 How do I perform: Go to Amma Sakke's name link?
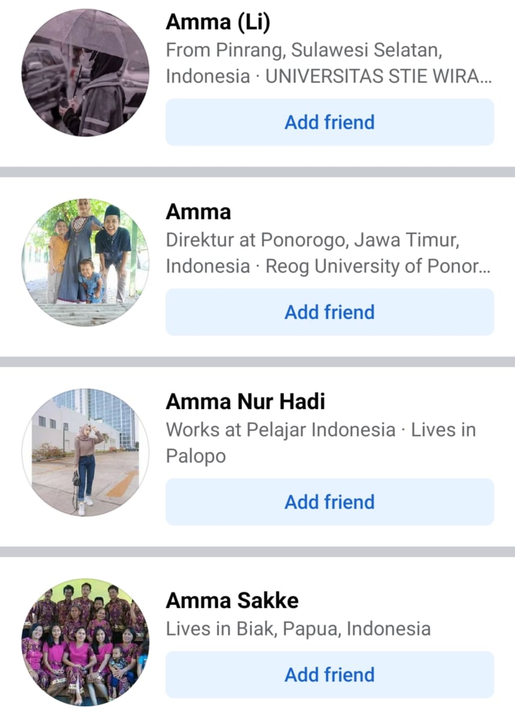pos(232,600)
